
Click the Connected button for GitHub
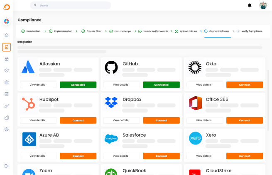pos(161,85)
